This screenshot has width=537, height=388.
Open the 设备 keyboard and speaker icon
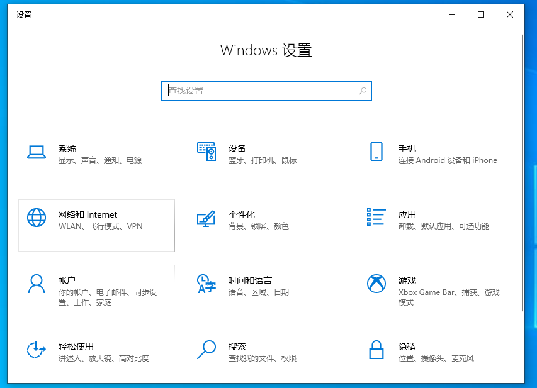click(x=206, y=152)
